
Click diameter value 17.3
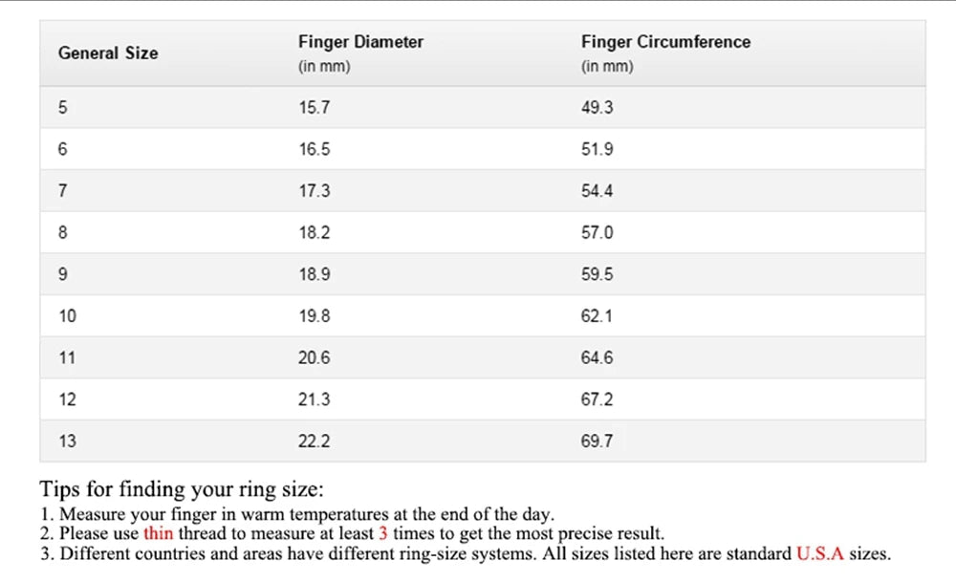[314, 191]
